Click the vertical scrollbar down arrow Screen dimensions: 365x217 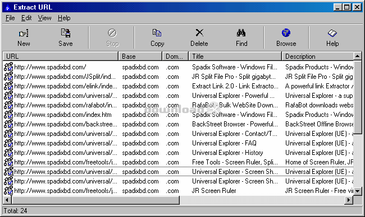[x=358, y=191]
